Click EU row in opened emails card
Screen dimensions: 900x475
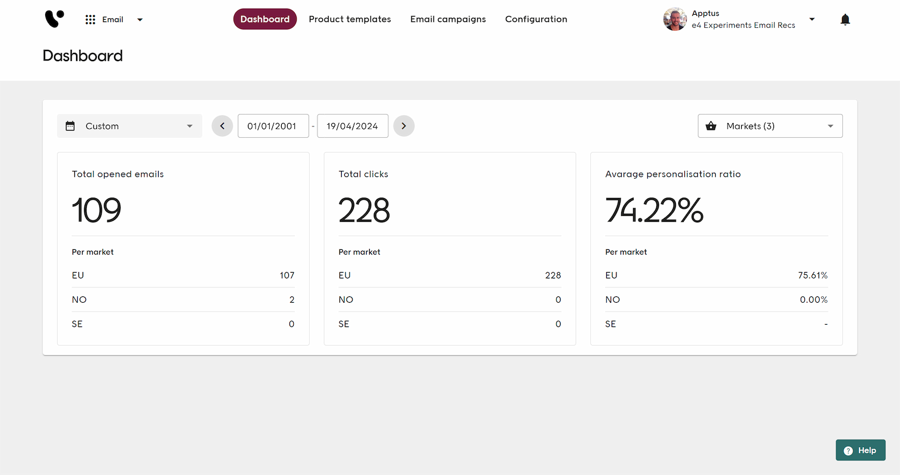[183, 275]
